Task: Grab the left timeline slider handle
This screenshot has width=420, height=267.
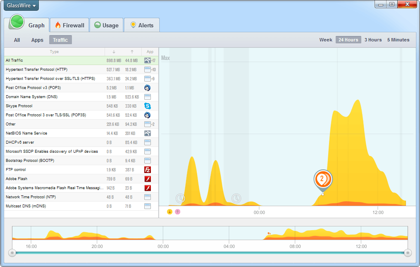Action: tap(12, 253)
